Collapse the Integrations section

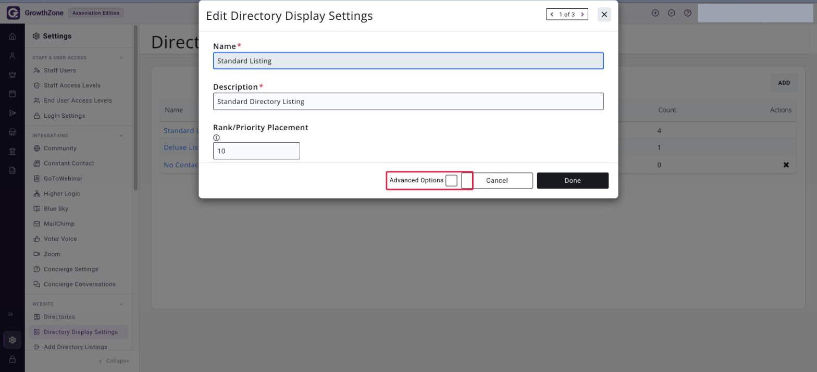[121, 135]
